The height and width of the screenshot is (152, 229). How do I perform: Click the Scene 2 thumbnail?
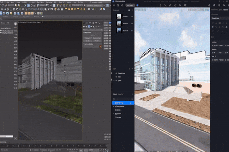click(x=119, y=24)
